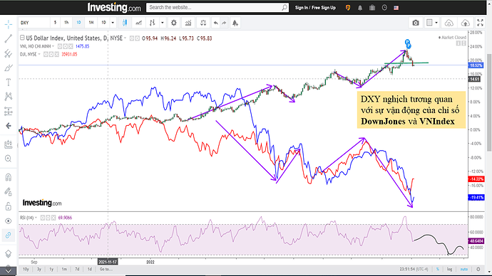Image resolution: width=492 pixels, height=276 pixels.
Task: Open NYSE dropdown in the main legend
Action: tap(125, 38)
